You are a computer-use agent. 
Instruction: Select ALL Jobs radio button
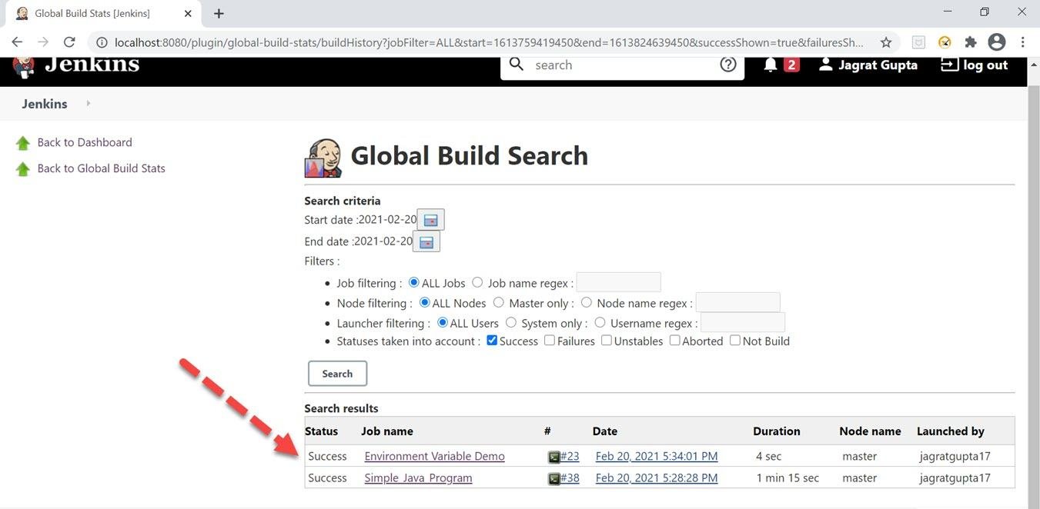(414, 282)
